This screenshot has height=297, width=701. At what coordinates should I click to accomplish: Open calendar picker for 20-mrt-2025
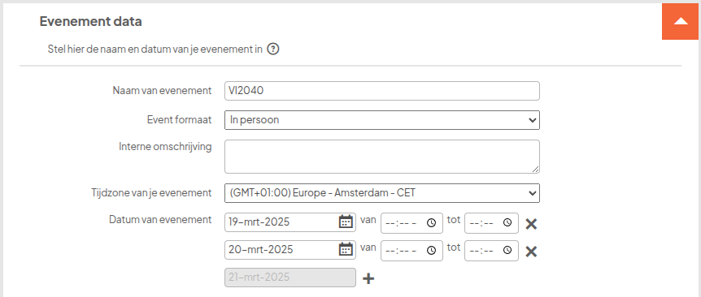346,249
